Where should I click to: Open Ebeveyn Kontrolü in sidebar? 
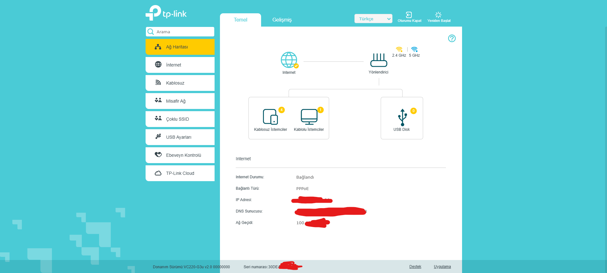180,155
